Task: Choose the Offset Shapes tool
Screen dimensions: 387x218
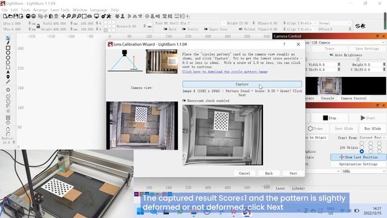Action: [8, 90]
